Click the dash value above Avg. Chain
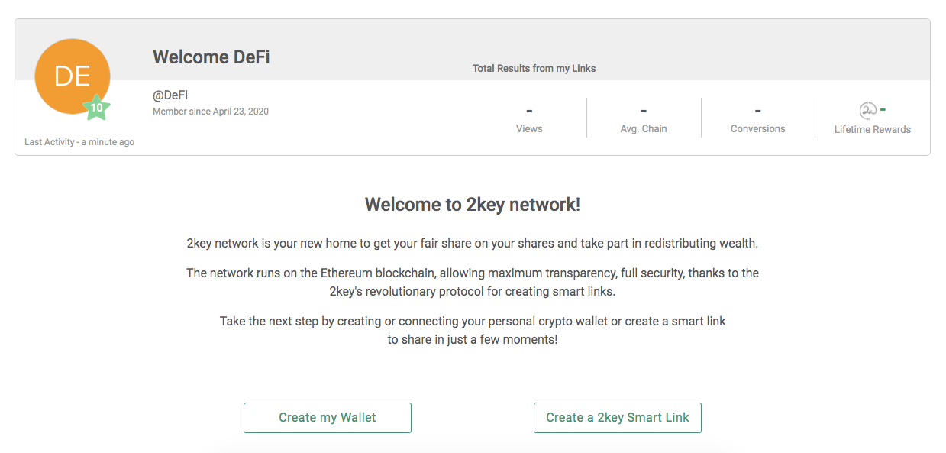Image resolution: width=946 pixels, height=453 pixels. [x=644, y=111]
